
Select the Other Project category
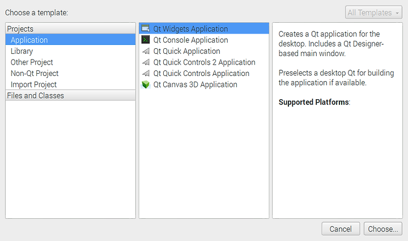(70, 62)
